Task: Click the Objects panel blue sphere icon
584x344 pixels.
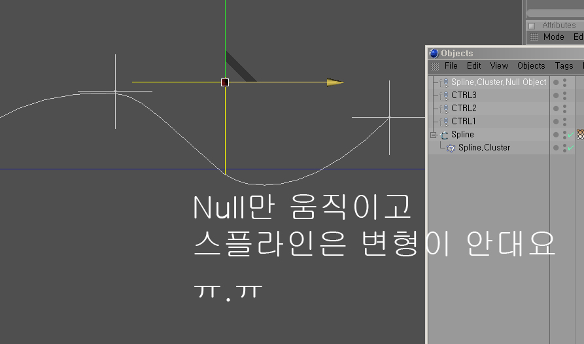Action: click(434, 53)
